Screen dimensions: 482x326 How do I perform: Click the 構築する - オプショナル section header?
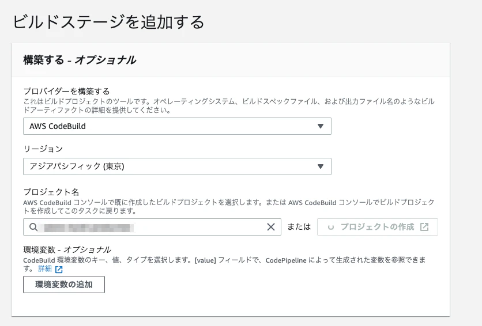coord(80,60)
